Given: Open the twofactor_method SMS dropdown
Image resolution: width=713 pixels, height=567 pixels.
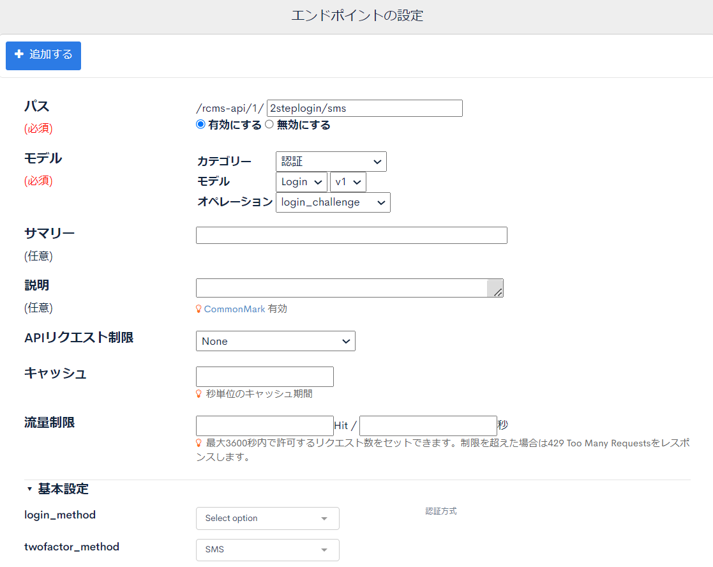Looking at the screenshot, I should (267, 550).
